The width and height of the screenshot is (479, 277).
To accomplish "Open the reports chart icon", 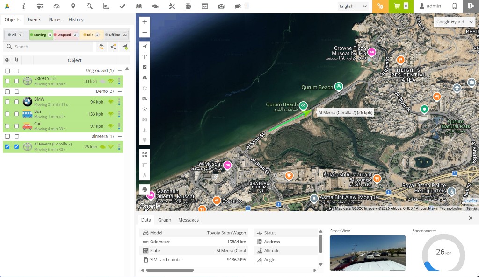I will pyautogui.click(x=106, y=6).
